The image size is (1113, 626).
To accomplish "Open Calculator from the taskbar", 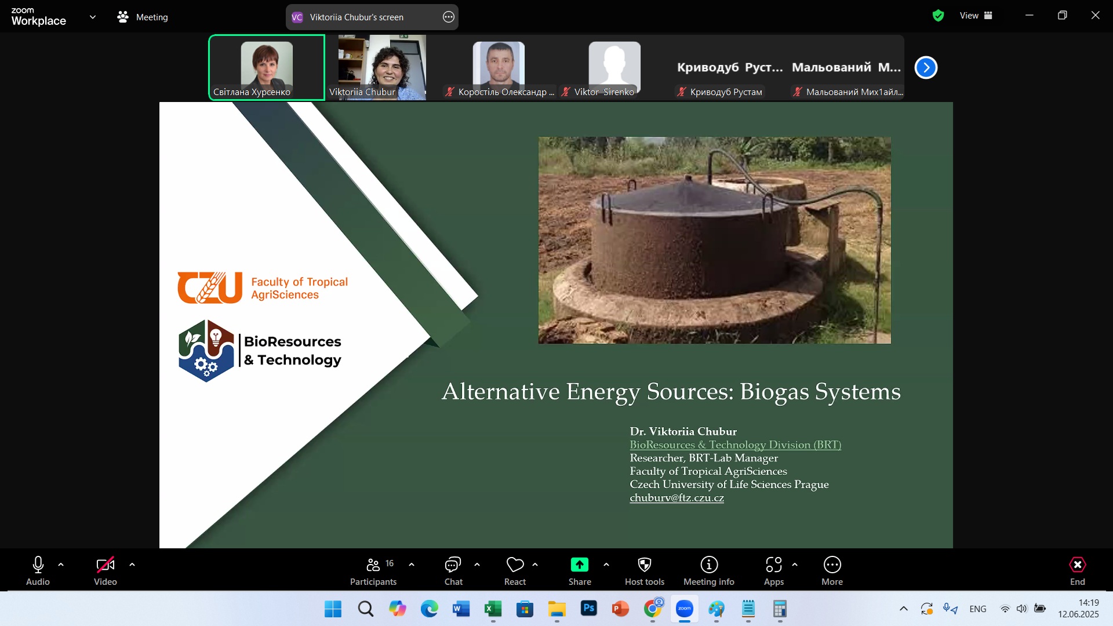I will [780, 609].
